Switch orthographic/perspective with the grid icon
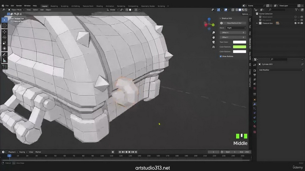Screen dimensions: 305x171 coord(213,47)
